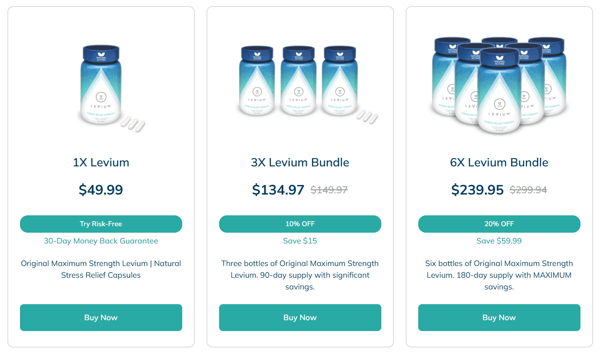
Task: Click the Save $15 label
Action: 300,240
